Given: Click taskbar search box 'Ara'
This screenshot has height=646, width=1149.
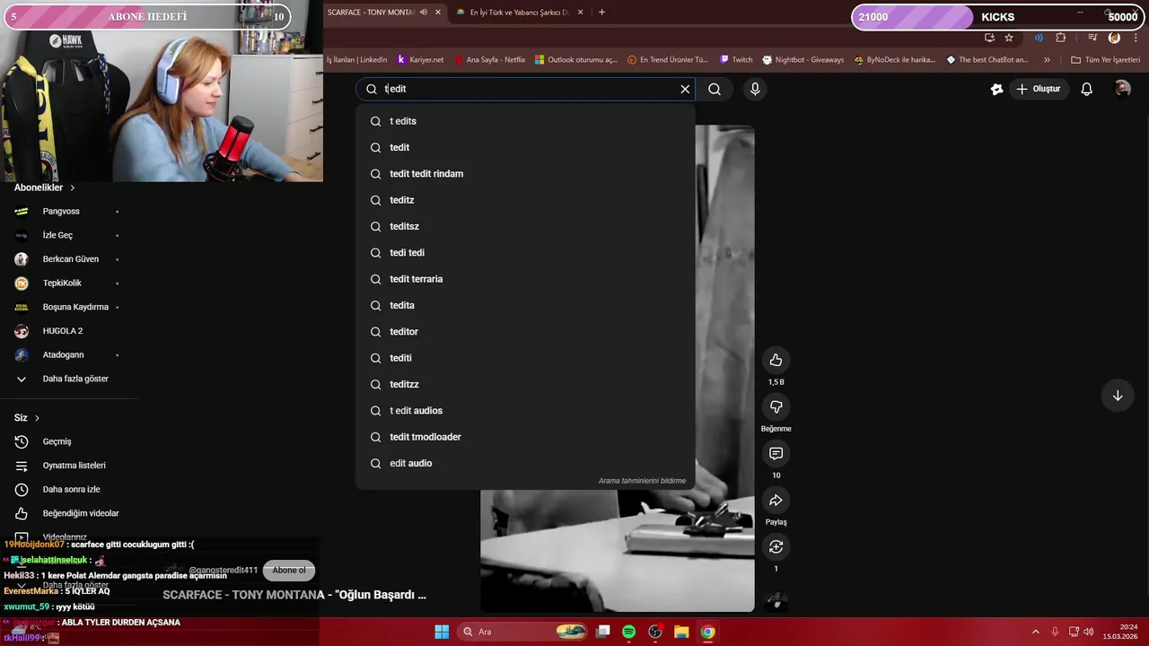Looking at the screenshot, I should pyautogui.click(x=522, y=632).
